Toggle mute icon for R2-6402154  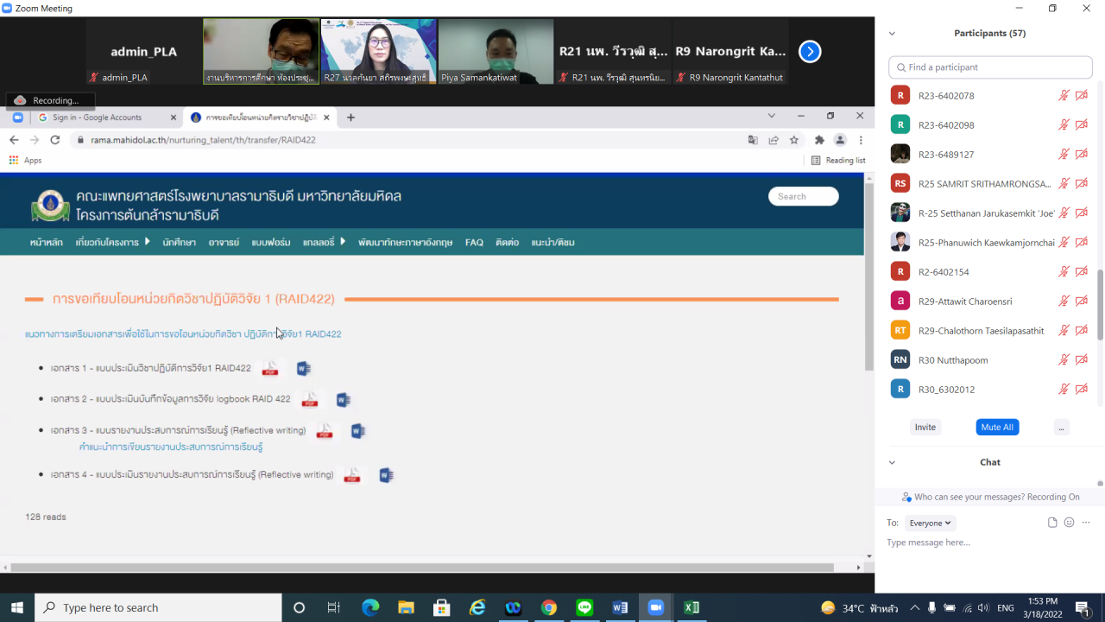click(x=1064, y=272)
